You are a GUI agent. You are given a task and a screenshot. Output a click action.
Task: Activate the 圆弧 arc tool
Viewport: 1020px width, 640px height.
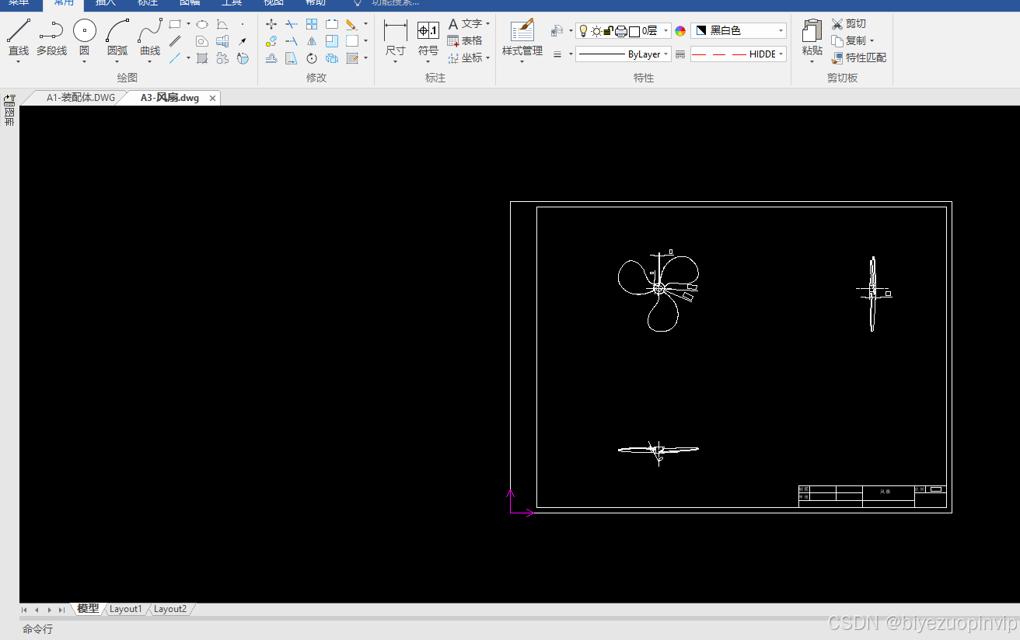click(x=117, y=39)
